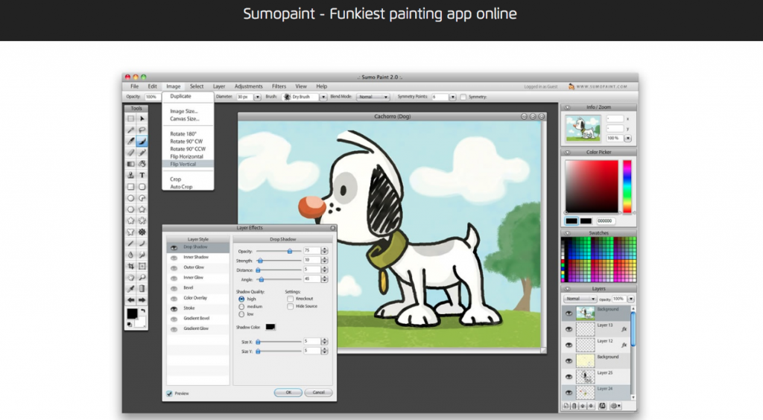The height and width of the screenshot is (420, 763).
Task: Click Cancel in Layer Effects dialog
Action: point(318,392)
